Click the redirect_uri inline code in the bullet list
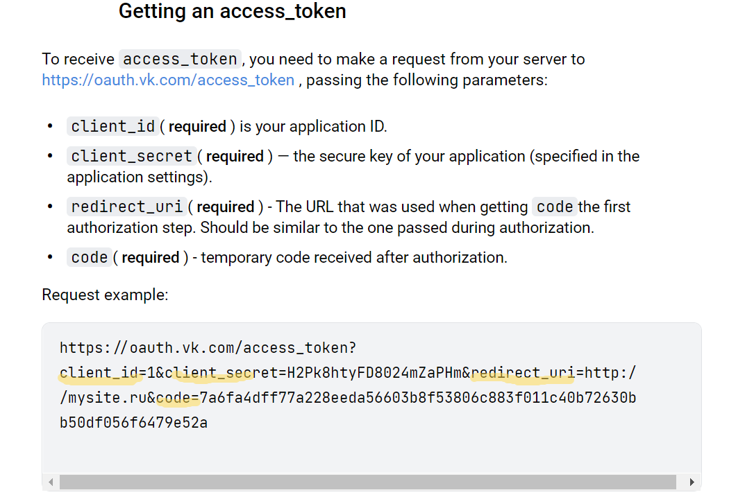 click(126, 206)
